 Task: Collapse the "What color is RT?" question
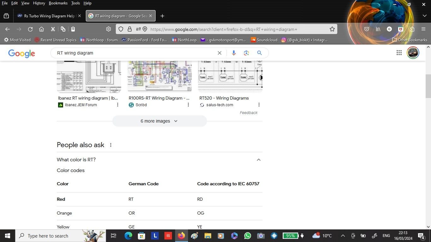pyautogui.click(x=258, y=160)
